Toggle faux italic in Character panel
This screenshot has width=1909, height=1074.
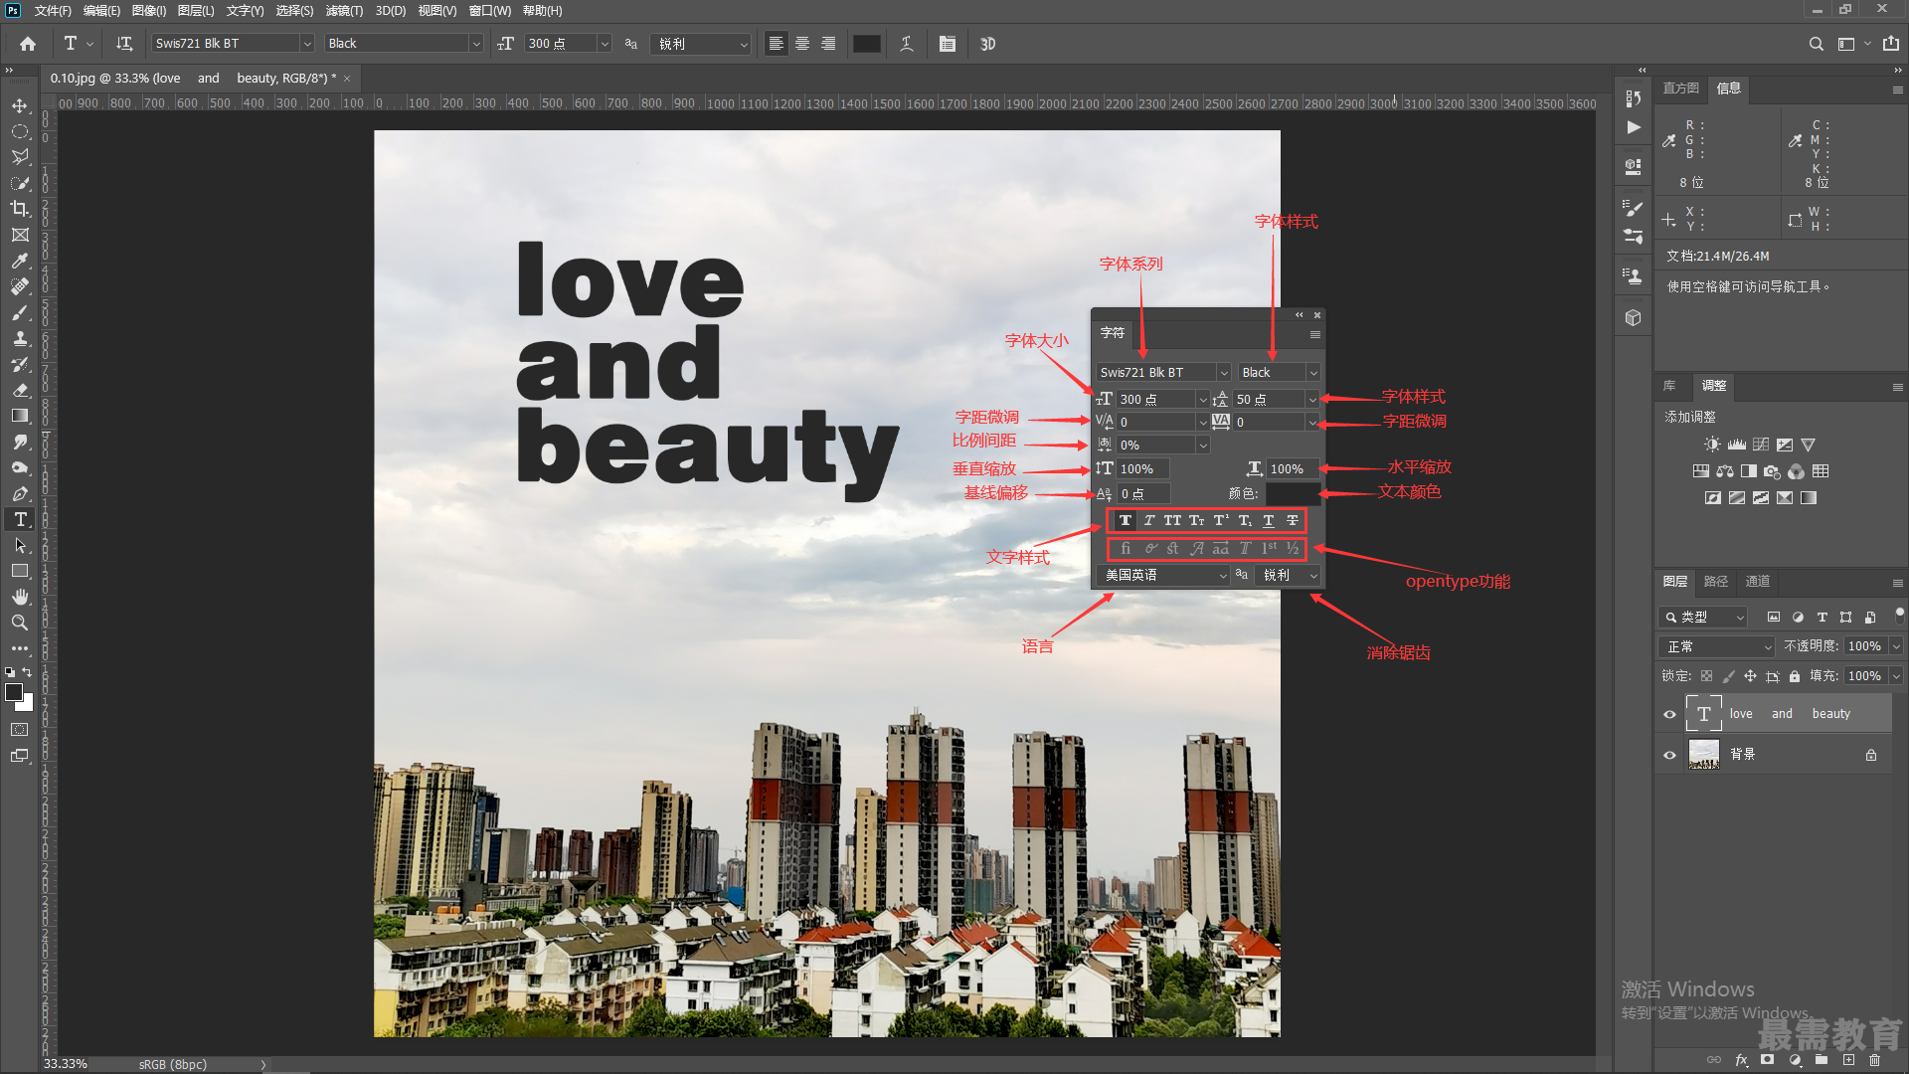pyautogui.click(x=1149, y=520)
